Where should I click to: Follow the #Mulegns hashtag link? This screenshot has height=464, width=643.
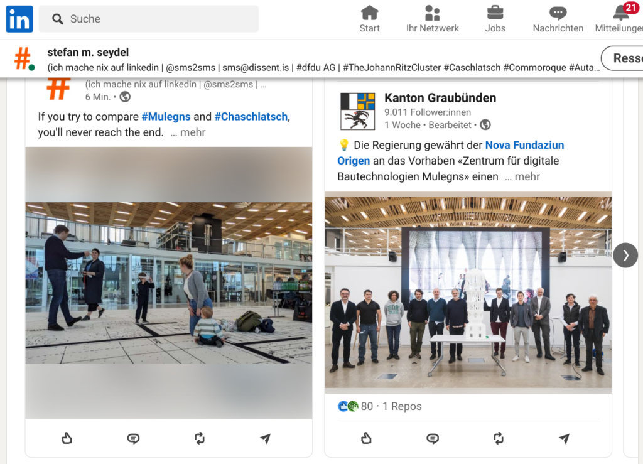[166, 117]
